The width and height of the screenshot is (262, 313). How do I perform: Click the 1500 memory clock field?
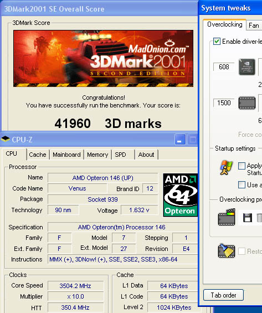(224, 103)
